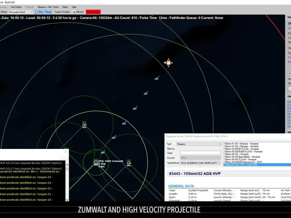This screenshot has width=291, height=218.
Task: Select 155mm/45 HE Base Bleed - Howitzer entry
Action: [242, 157]
